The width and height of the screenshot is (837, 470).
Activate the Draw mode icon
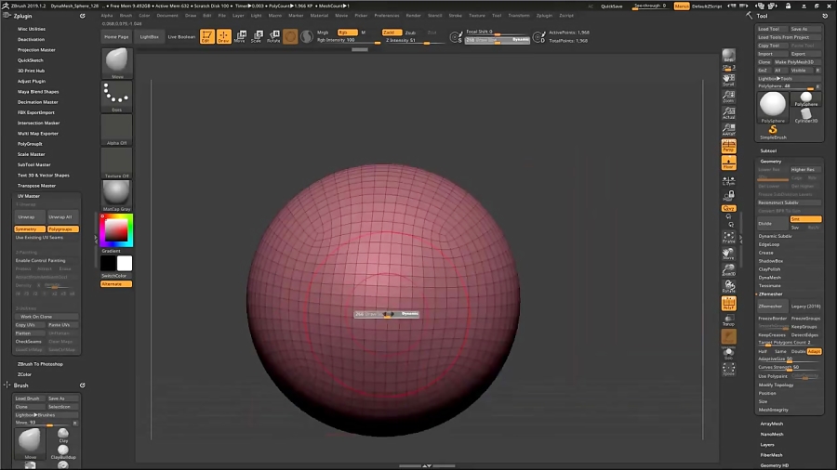pos(223,36)
